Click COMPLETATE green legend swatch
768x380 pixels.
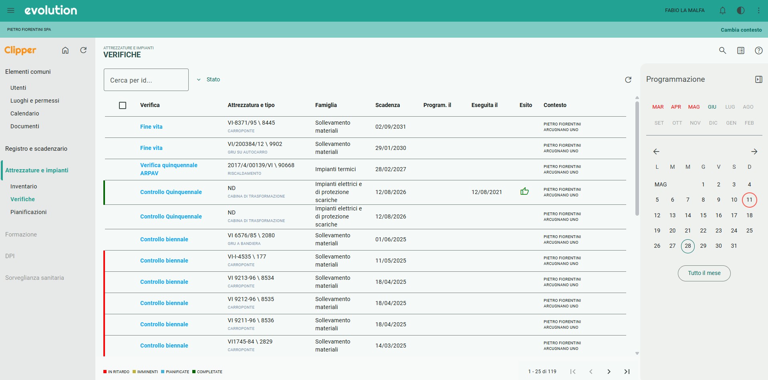click(x=194, y=372)
